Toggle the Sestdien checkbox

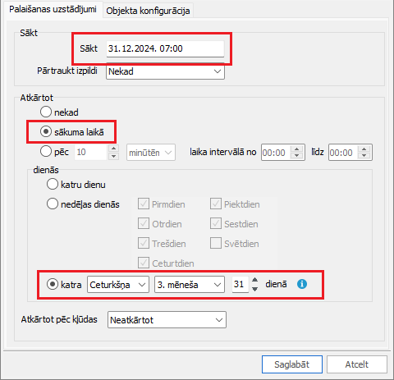pyautogui.click(x=216, y=223)
